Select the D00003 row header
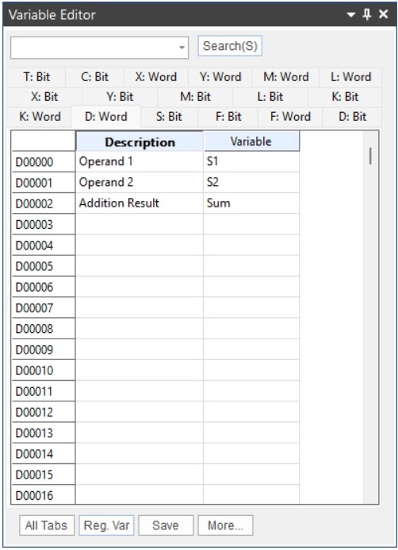The height and width of the screenshot is (550, 398). click(x=44, y=224)
